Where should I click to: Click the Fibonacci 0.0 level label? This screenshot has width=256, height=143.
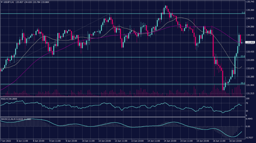243,12
